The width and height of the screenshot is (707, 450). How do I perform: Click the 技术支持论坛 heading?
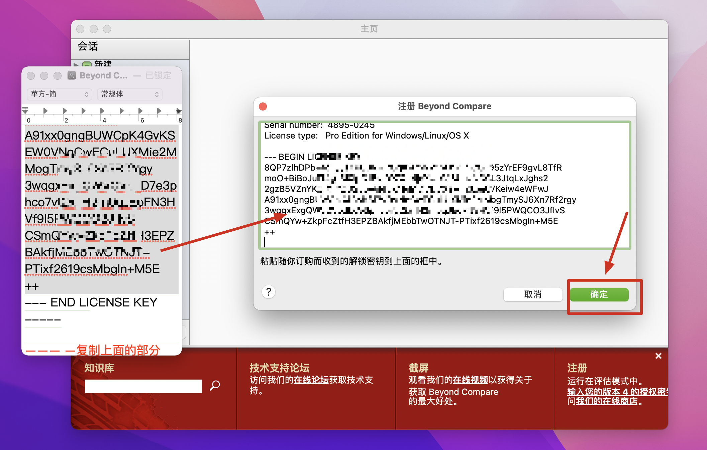(x=280, y=368)
